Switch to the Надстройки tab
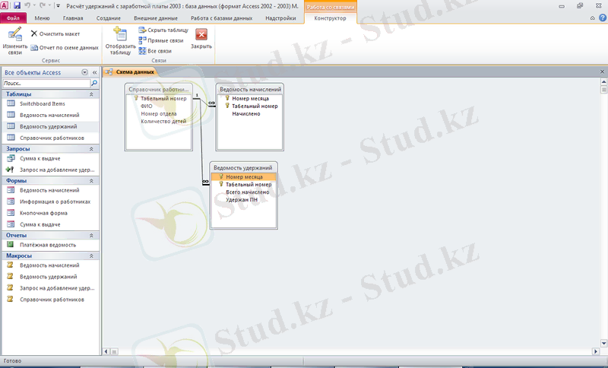 [x=280, y=17]
